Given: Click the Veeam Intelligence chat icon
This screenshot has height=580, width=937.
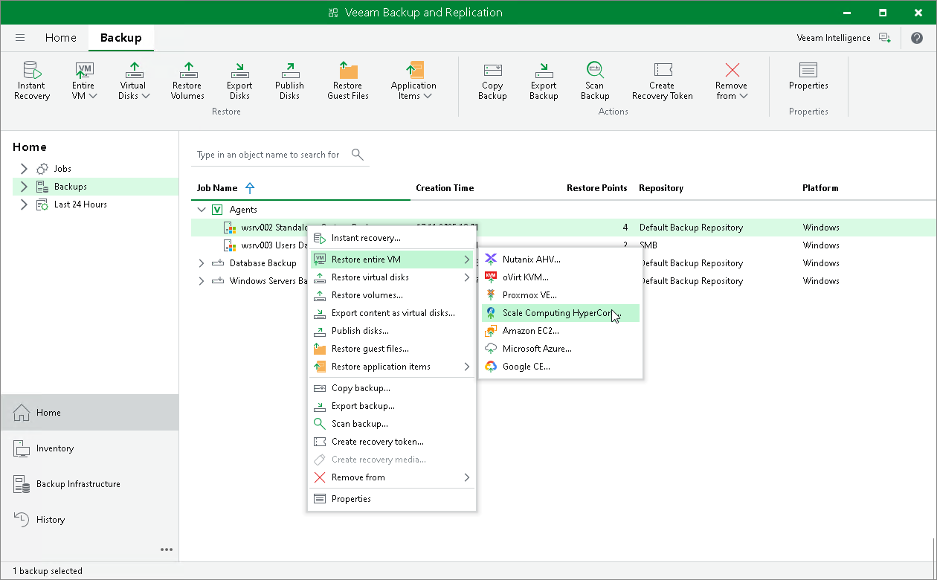Looking at the screenshot, I should tap(885, 37).
